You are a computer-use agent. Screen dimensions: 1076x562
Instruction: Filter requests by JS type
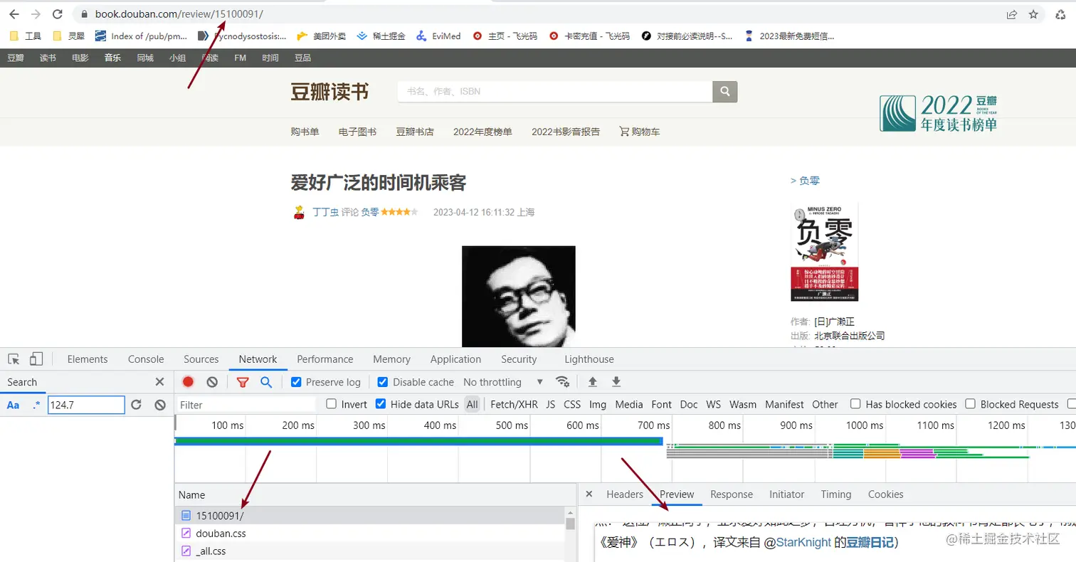(550, 404)
